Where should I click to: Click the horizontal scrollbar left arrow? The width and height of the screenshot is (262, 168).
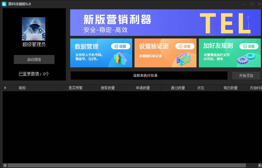tap(5, 165)
